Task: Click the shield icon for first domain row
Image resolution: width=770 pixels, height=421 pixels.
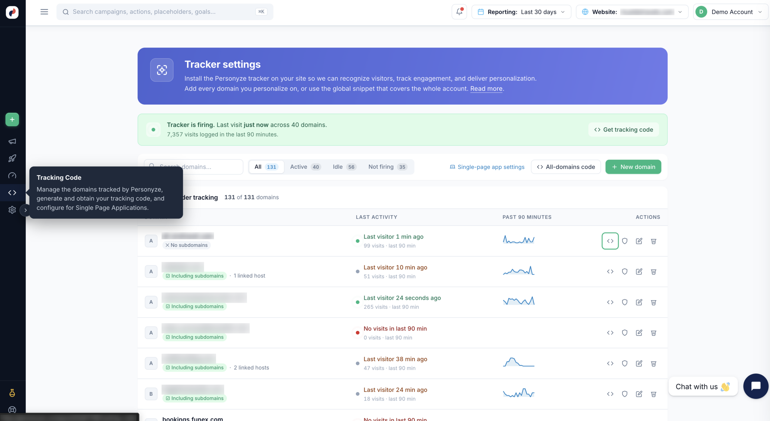Action: tap(625, 241)
